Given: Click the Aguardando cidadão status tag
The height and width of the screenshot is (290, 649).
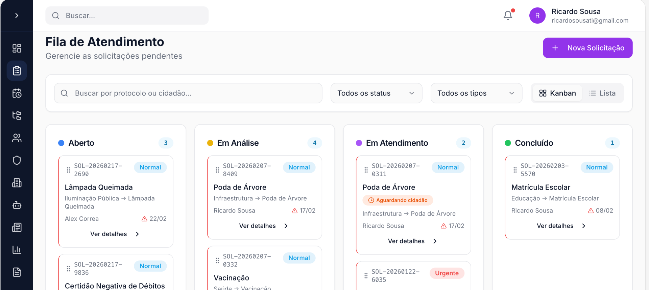Looking at the screenshot, I should [398, 200].
